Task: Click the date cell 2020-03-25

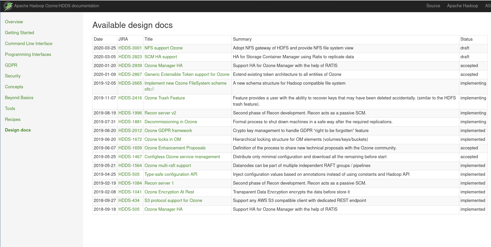Action: coord(105,48)
